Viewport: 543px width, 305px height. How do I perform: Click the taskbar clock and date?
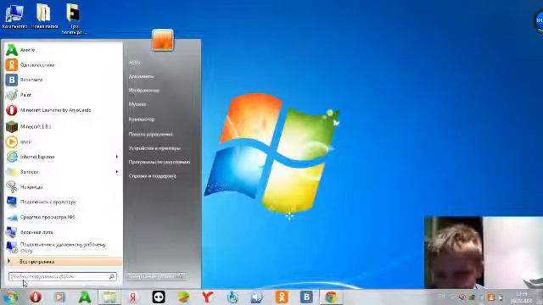pyautogui.click(x=522, y=297)
